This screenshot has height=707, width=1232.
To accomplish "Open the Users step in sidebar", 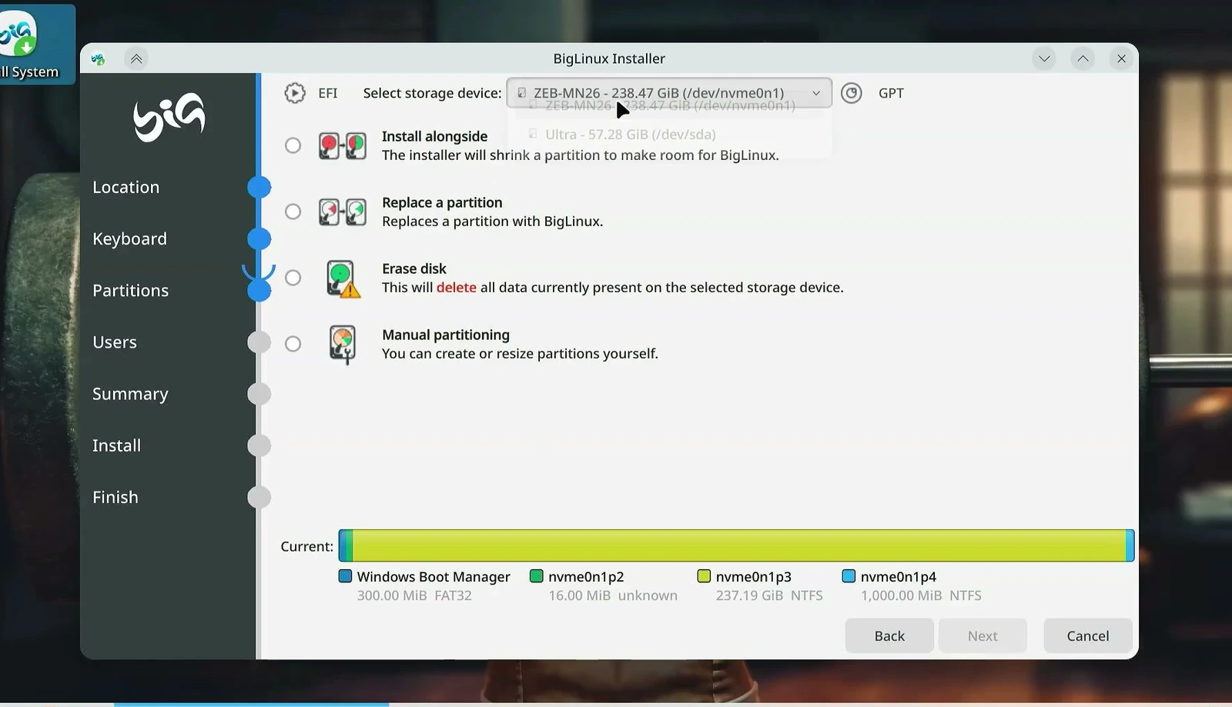I will (x=115, y=342).
